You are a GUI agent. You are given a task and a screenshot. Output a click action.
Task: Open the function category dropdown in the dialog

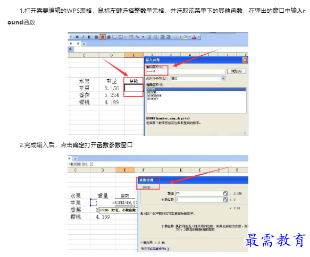[223, 79]
